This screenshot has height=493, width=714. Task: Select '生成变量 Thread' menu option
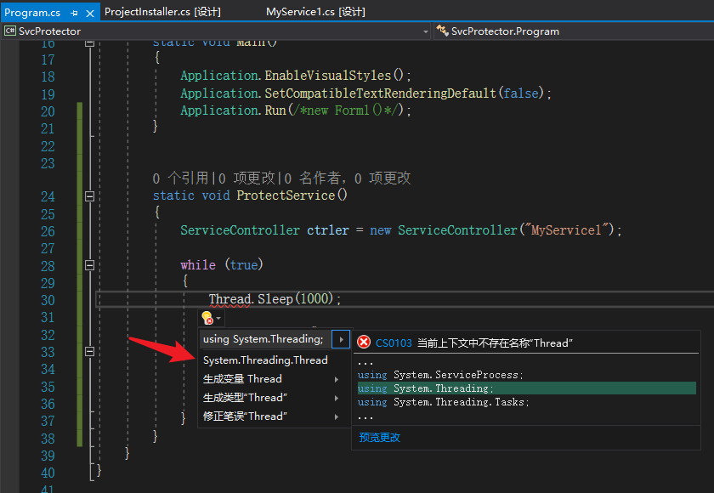click(x=242, y=379)
